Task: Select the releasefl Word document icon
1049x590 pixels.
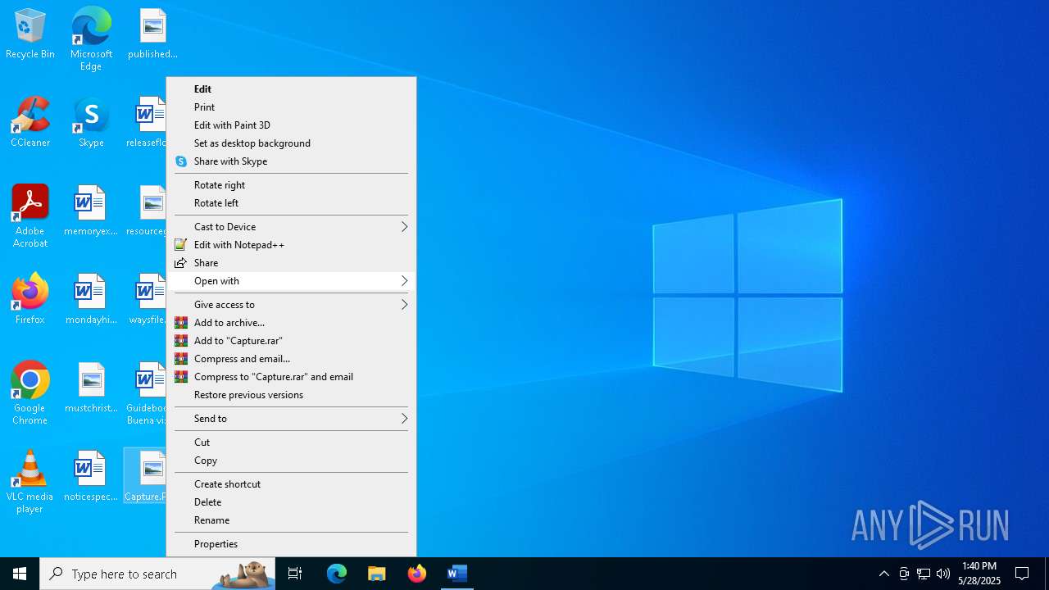Action: pyautogui.click(x=146, y=123)
